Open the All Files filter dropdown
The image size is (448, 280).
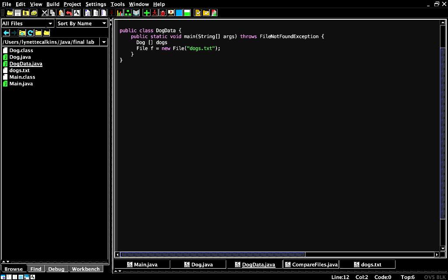[x=50, y=23]
